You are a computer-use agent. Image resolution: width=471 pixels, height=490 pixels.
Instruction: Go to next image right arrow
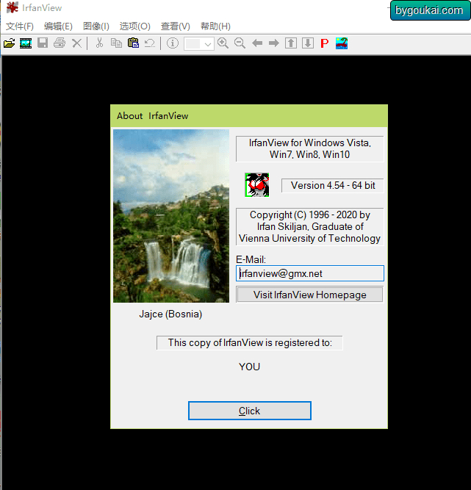point(274,43)
